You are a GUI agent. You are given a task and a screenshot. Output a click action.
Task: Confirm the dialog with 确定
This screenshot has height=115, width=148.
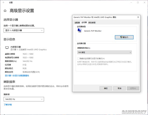click(x=106, y=88)
